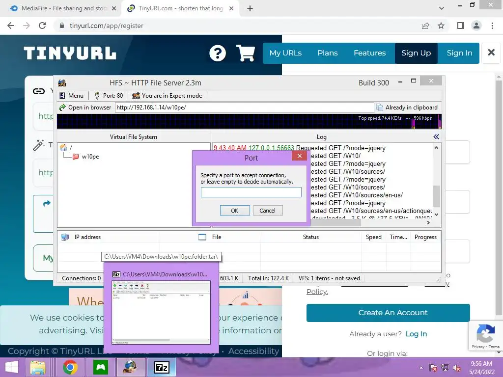Click Create An Account button
Image resolution: width=503 pixels, height=377 pixels.
(388, 313)
